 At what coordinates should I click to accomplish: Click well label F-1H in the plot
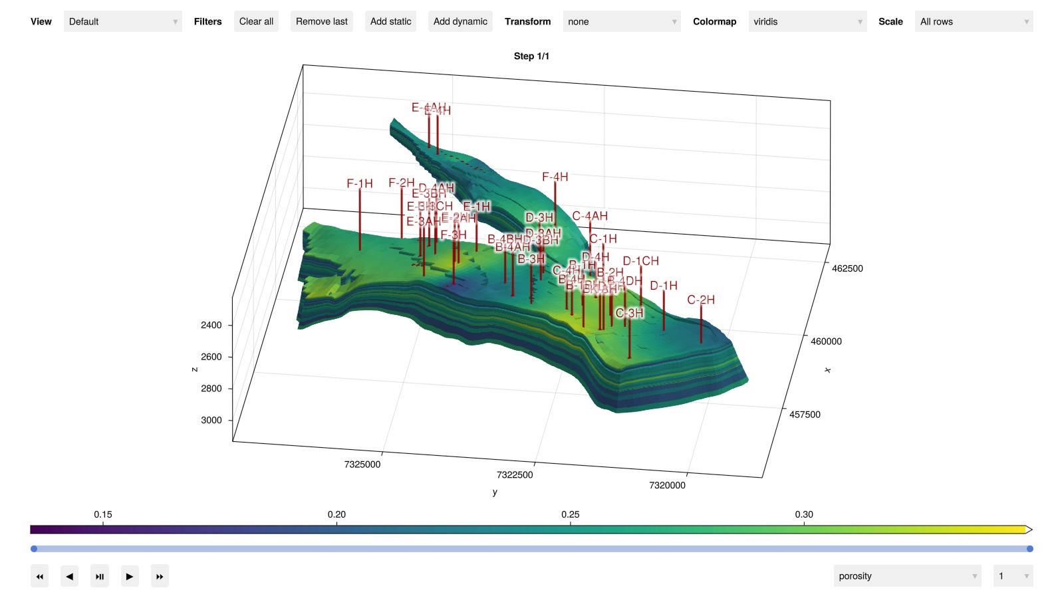[360, 183]
